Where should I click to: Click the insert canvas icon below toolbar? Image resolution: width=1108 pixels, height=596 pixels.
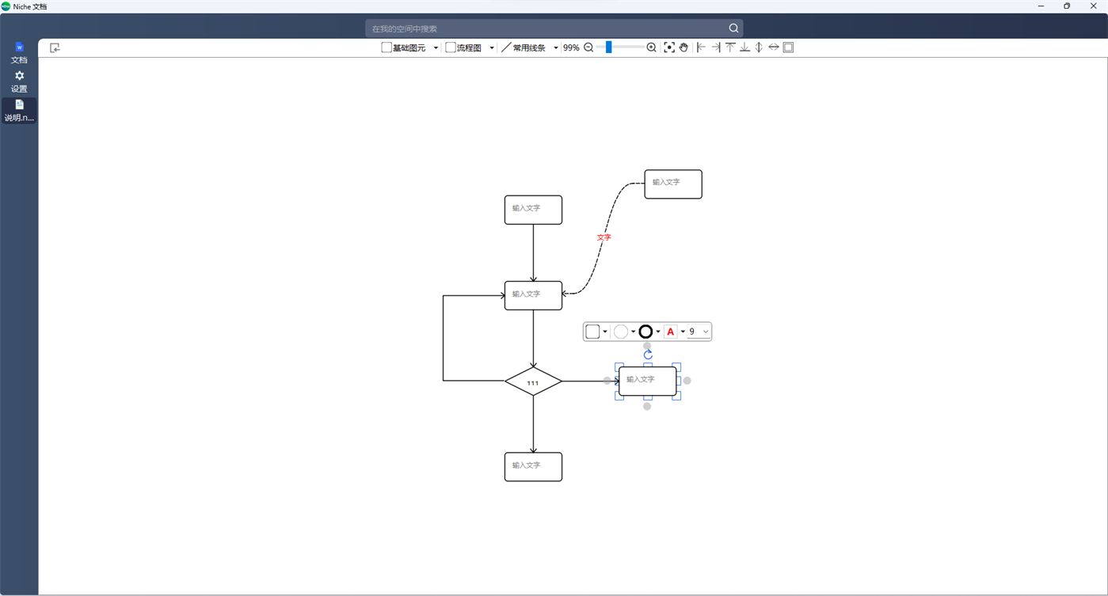point(54,47)
